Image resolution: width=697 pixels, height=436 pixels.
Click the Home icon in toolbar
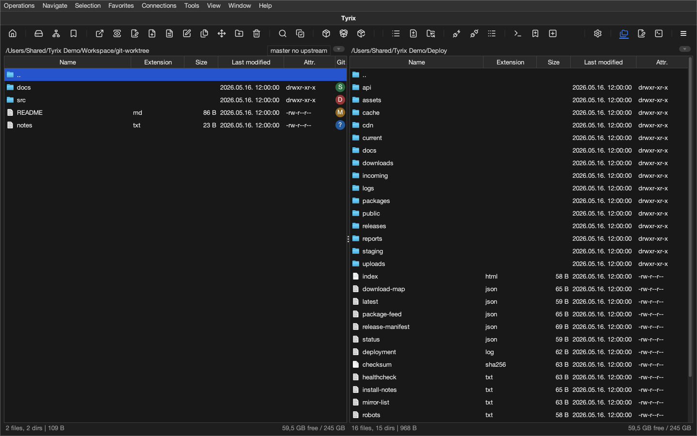(x=13, y=33)
